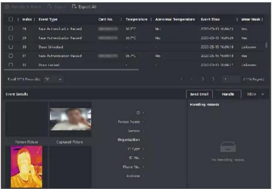Go to the last page arrow
This screenshot has height=189, width=272.
(x=213, y=79)
